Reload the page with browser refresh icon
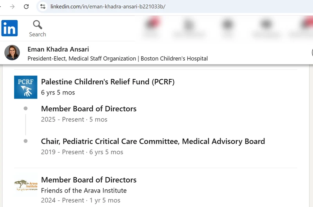 (x=26, y=7)
